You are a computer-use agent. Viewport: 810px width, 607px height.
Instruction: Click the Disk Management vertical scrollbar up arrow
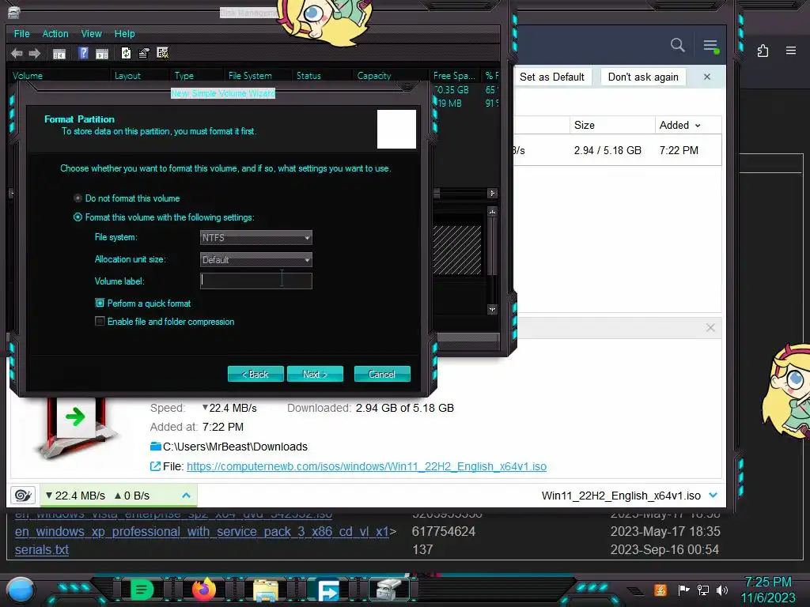(492, 212)
